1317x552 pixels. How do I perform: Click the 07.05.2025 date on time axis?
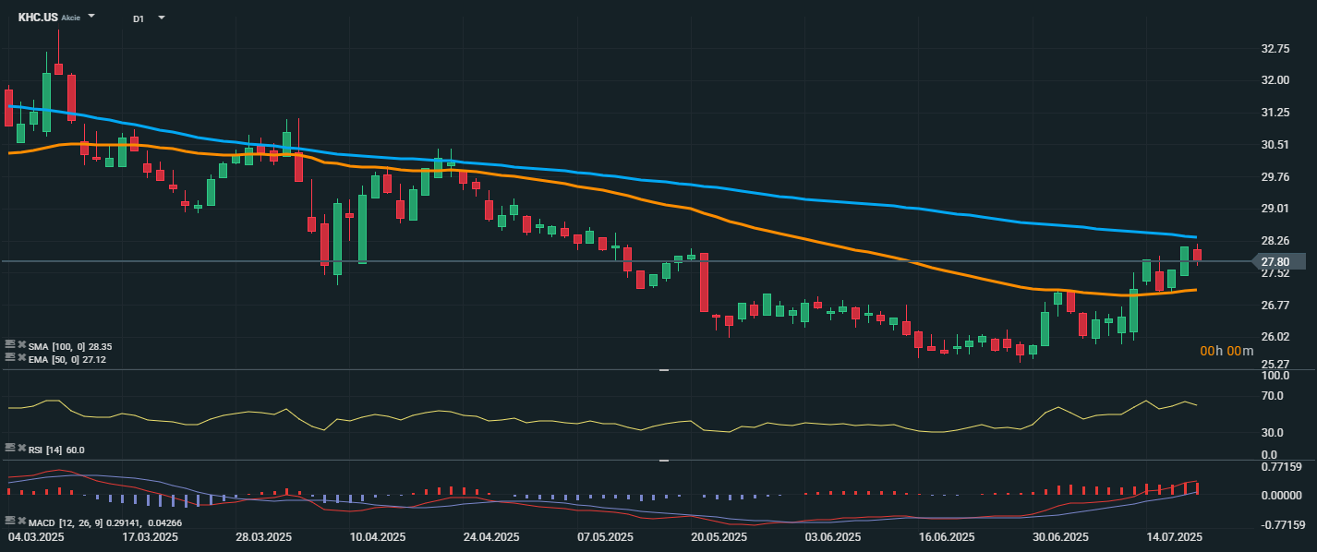click(x=605, y=536)
